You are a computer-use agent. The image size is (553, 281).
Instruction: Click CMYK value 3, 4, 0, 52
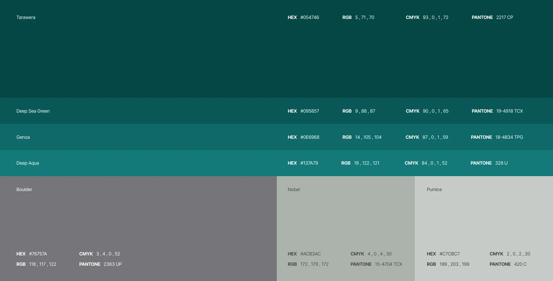coord(108,254)
